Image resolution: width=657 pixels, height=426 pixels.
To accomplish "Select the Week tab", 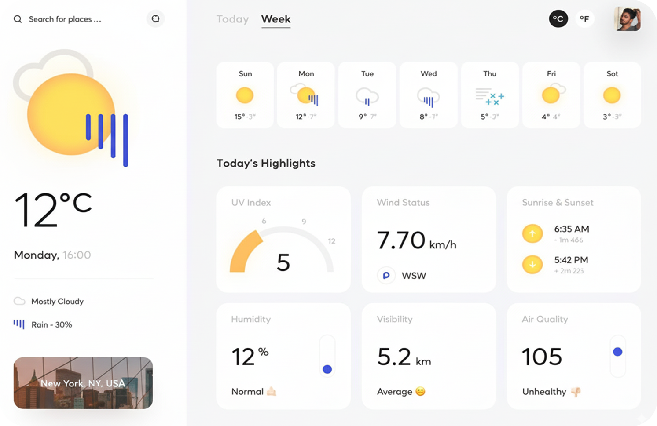I will (276, 19).
